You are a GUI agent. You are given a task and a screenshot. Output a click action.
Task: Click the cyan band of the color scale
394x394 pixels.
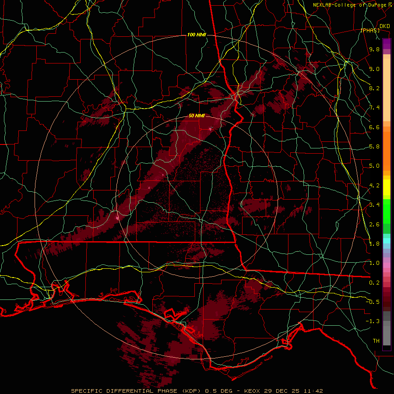(x=387, y=241)
